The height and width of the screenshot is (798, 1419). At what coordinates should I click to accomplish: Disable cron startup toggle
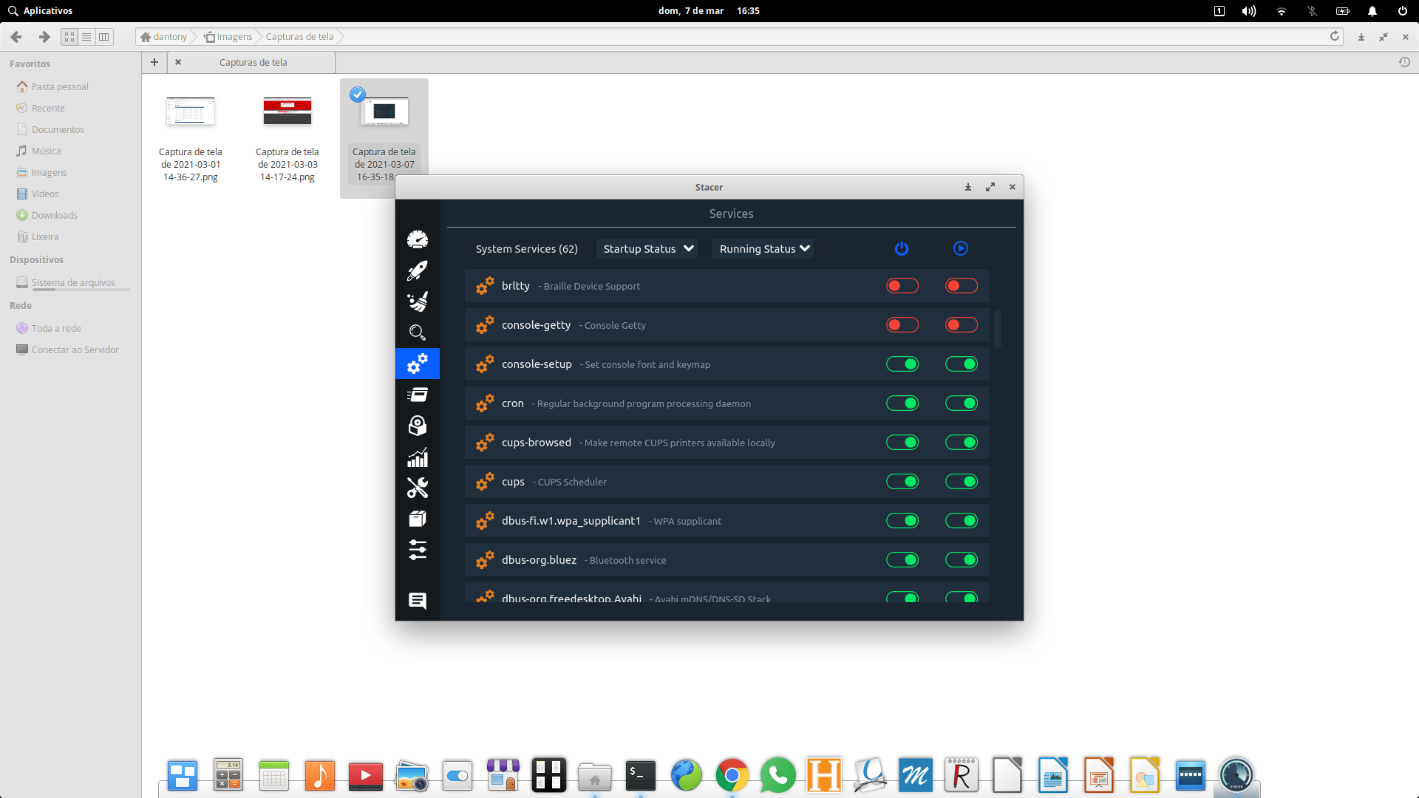tap(902, 403)
